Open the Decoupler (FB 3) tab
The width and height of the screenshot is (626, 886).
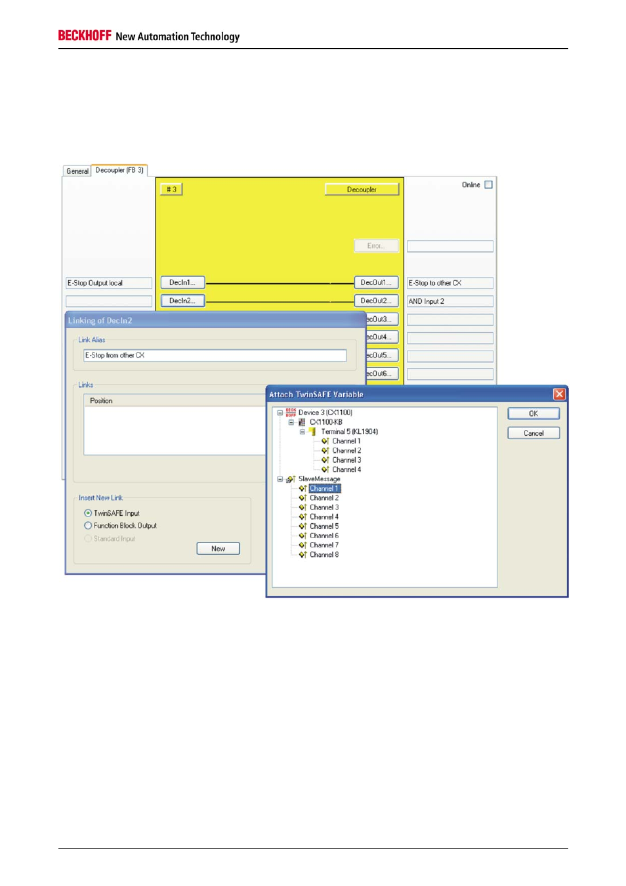pos(119,171)
